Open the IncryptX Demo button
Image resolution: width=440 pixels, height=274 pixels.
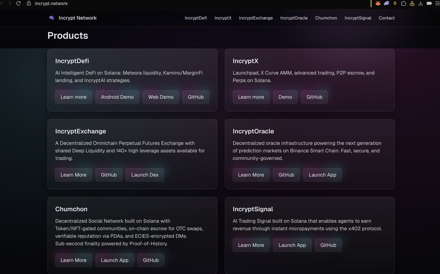[x=285, y=97]
